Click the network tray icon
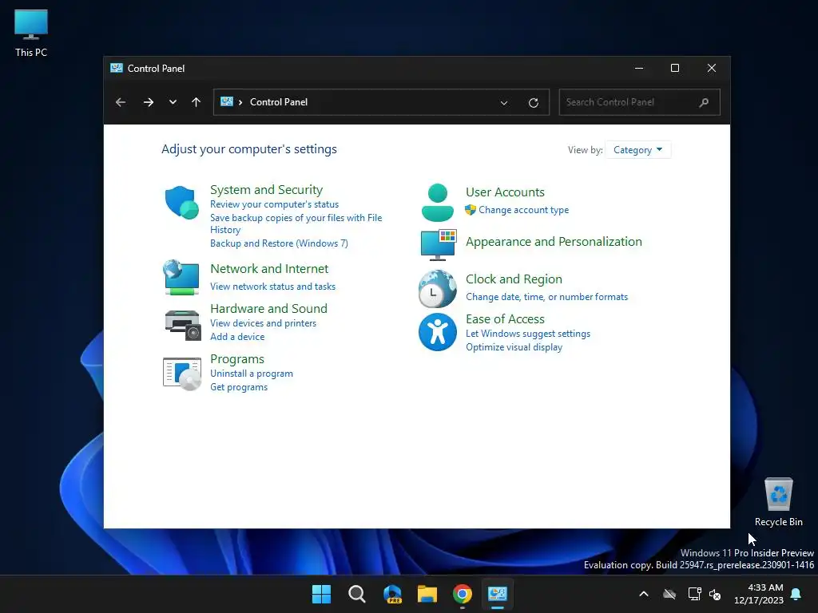 694,594
